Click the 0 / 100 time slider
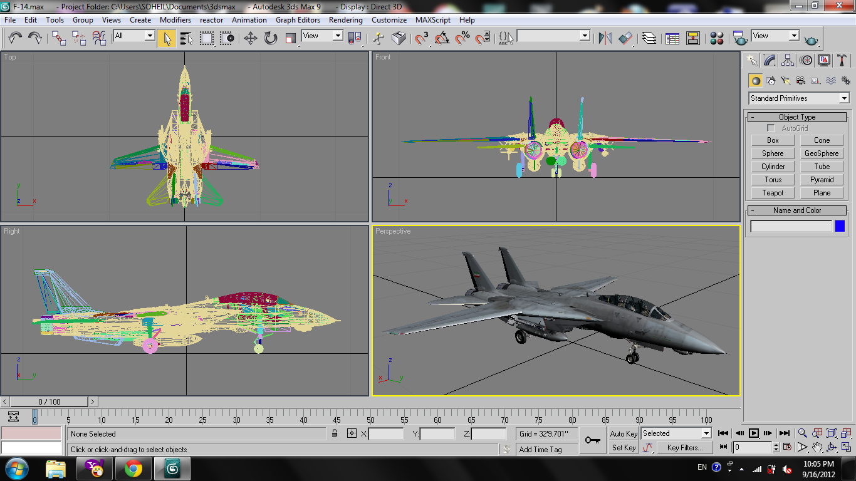 tap(50, 401)
